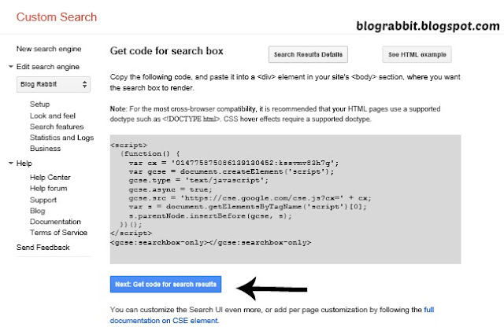Go to Setup page
504x331 pixels.
40,105
